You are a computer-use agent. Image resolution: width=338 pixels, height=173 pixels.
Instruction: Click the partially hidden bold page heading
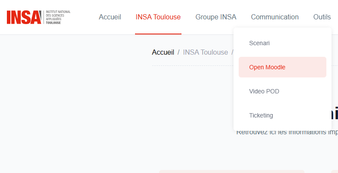(x=335, y=114)
